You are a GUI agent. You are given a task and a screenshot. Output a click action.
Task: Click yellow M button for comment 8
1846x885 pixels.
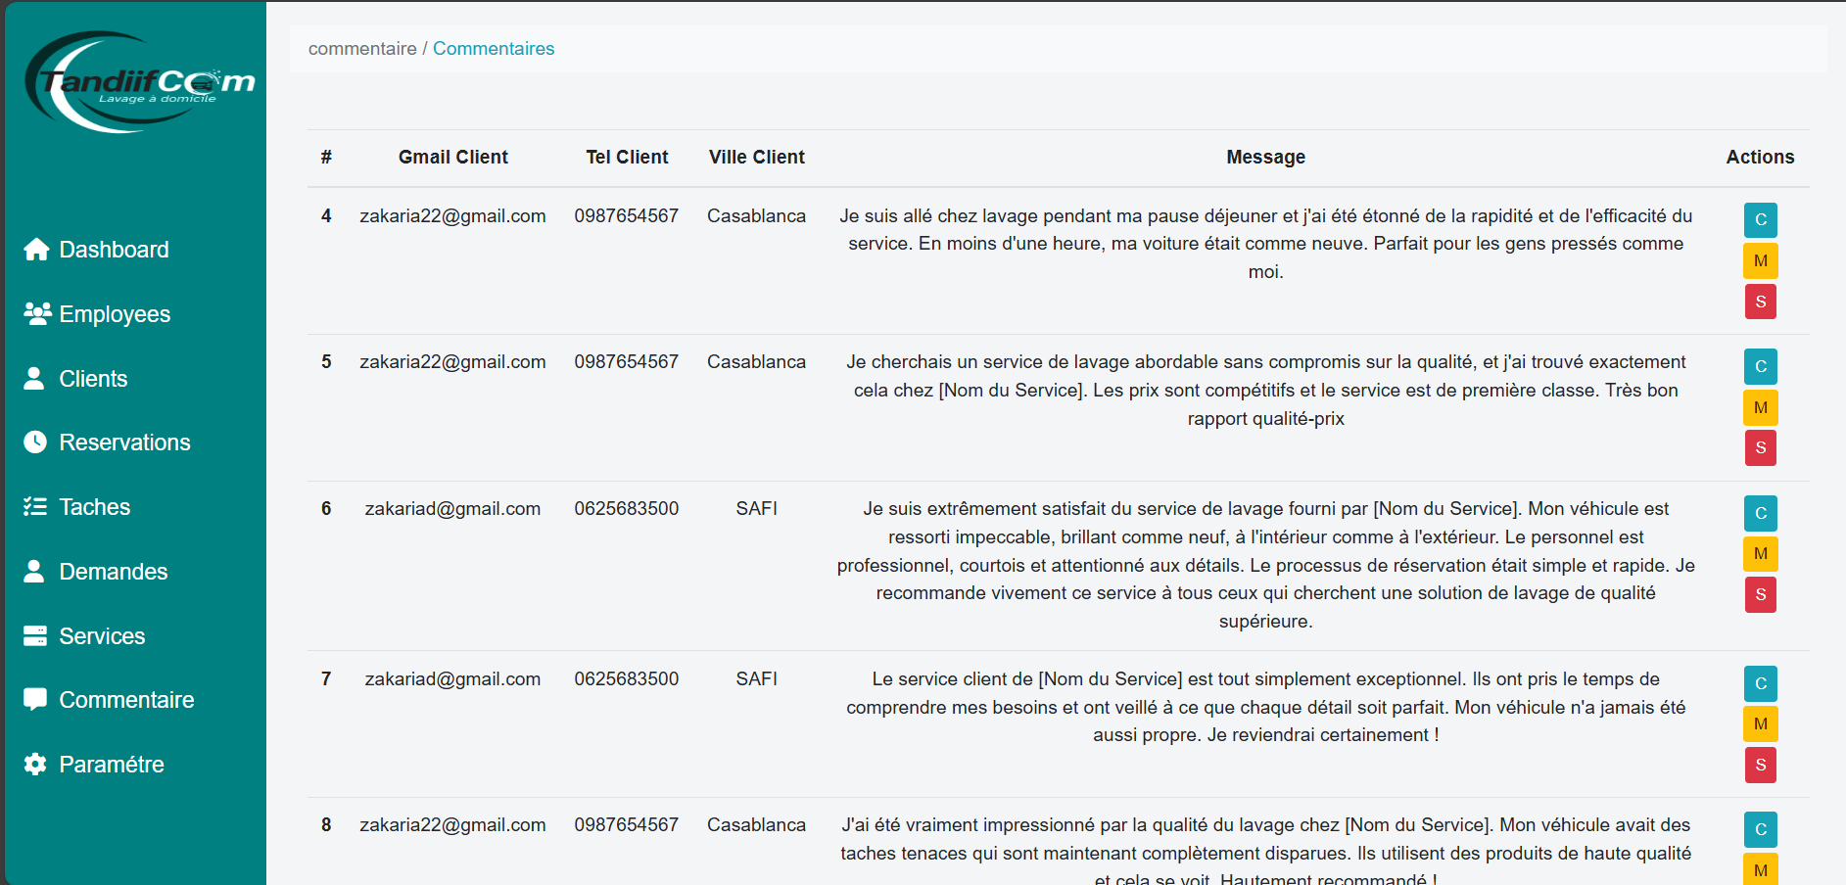click(x=1761, y=869)
